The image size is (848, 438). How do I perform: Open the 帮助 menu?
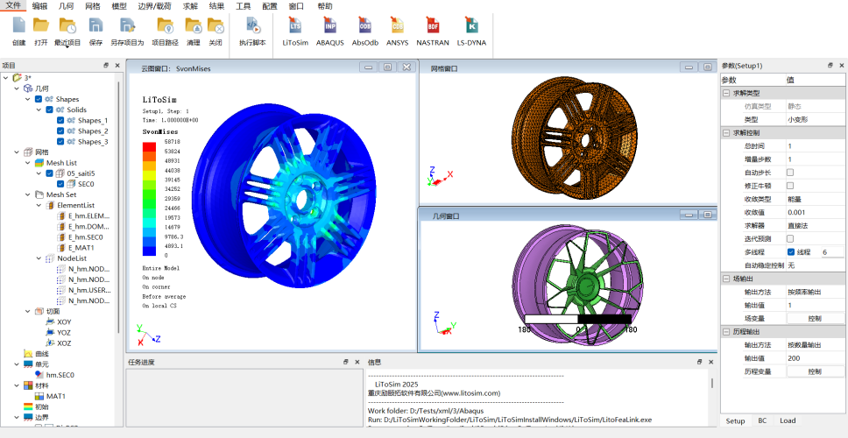point(325,6)
